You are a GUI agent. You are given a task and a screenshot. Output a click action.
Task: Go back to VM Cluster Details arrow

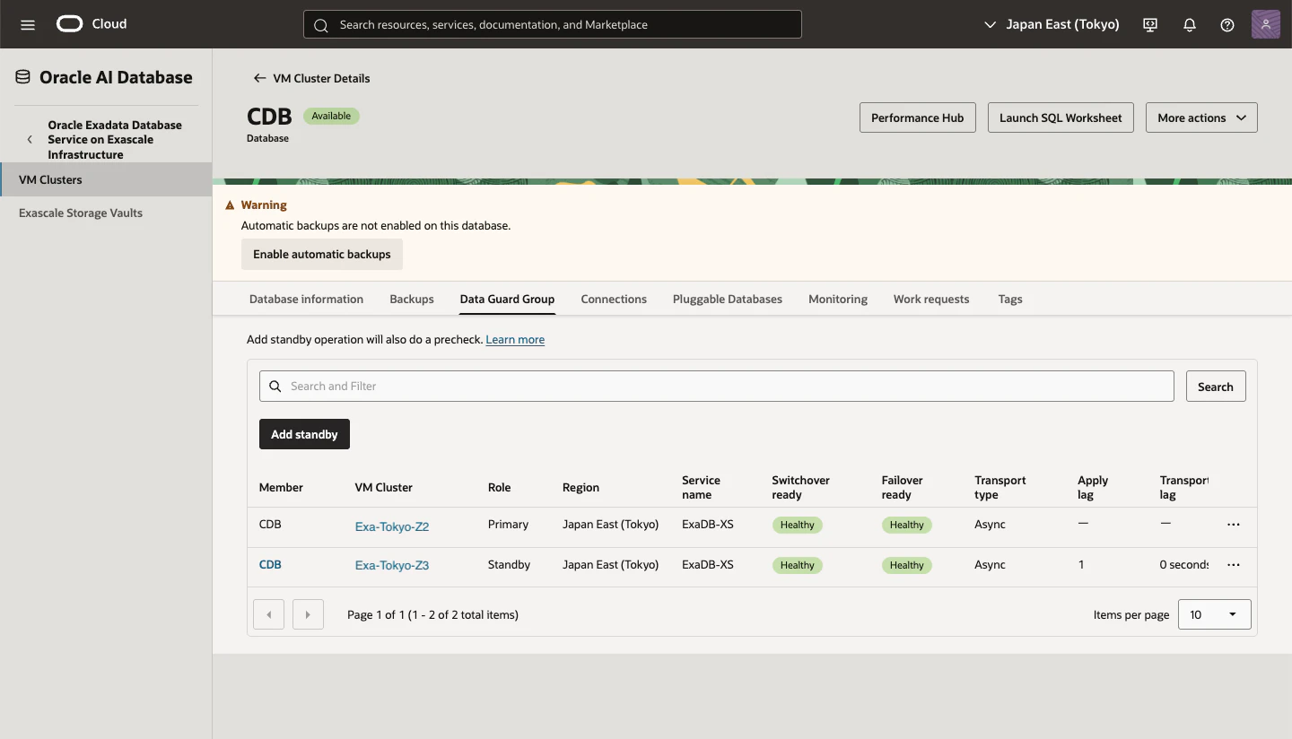click(x=259, y=78)
